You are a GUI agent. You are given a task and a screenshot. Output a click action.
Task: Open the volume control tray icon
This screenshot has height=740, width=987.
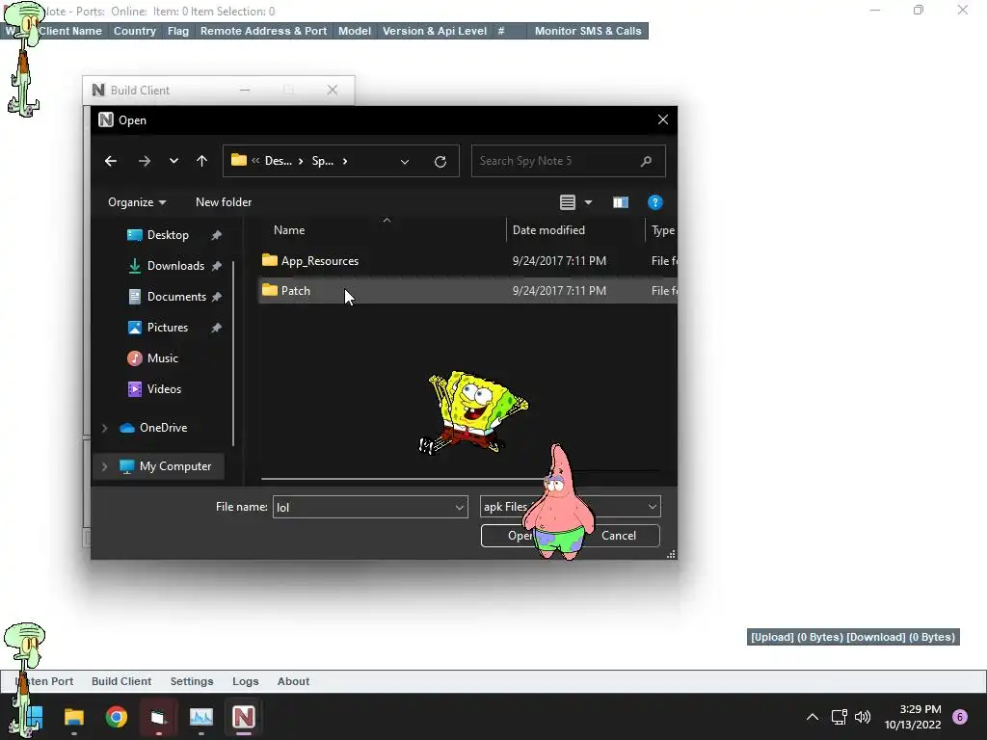[x=863, y=717]
